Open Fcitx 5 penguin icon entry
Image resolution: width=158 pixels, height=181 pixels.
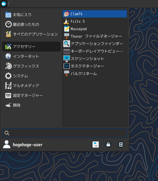(95, 21)
